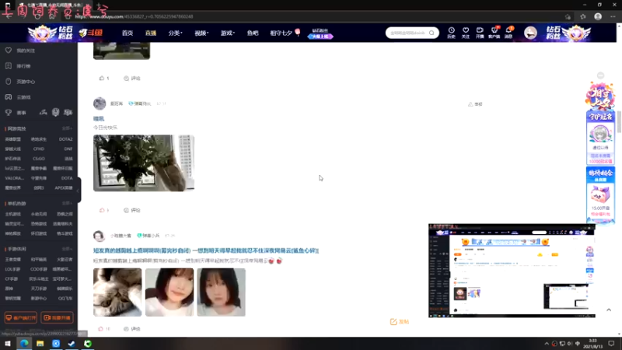
Task: Open the 相守七夕 floating promotion banner
Action: [600, 95]
